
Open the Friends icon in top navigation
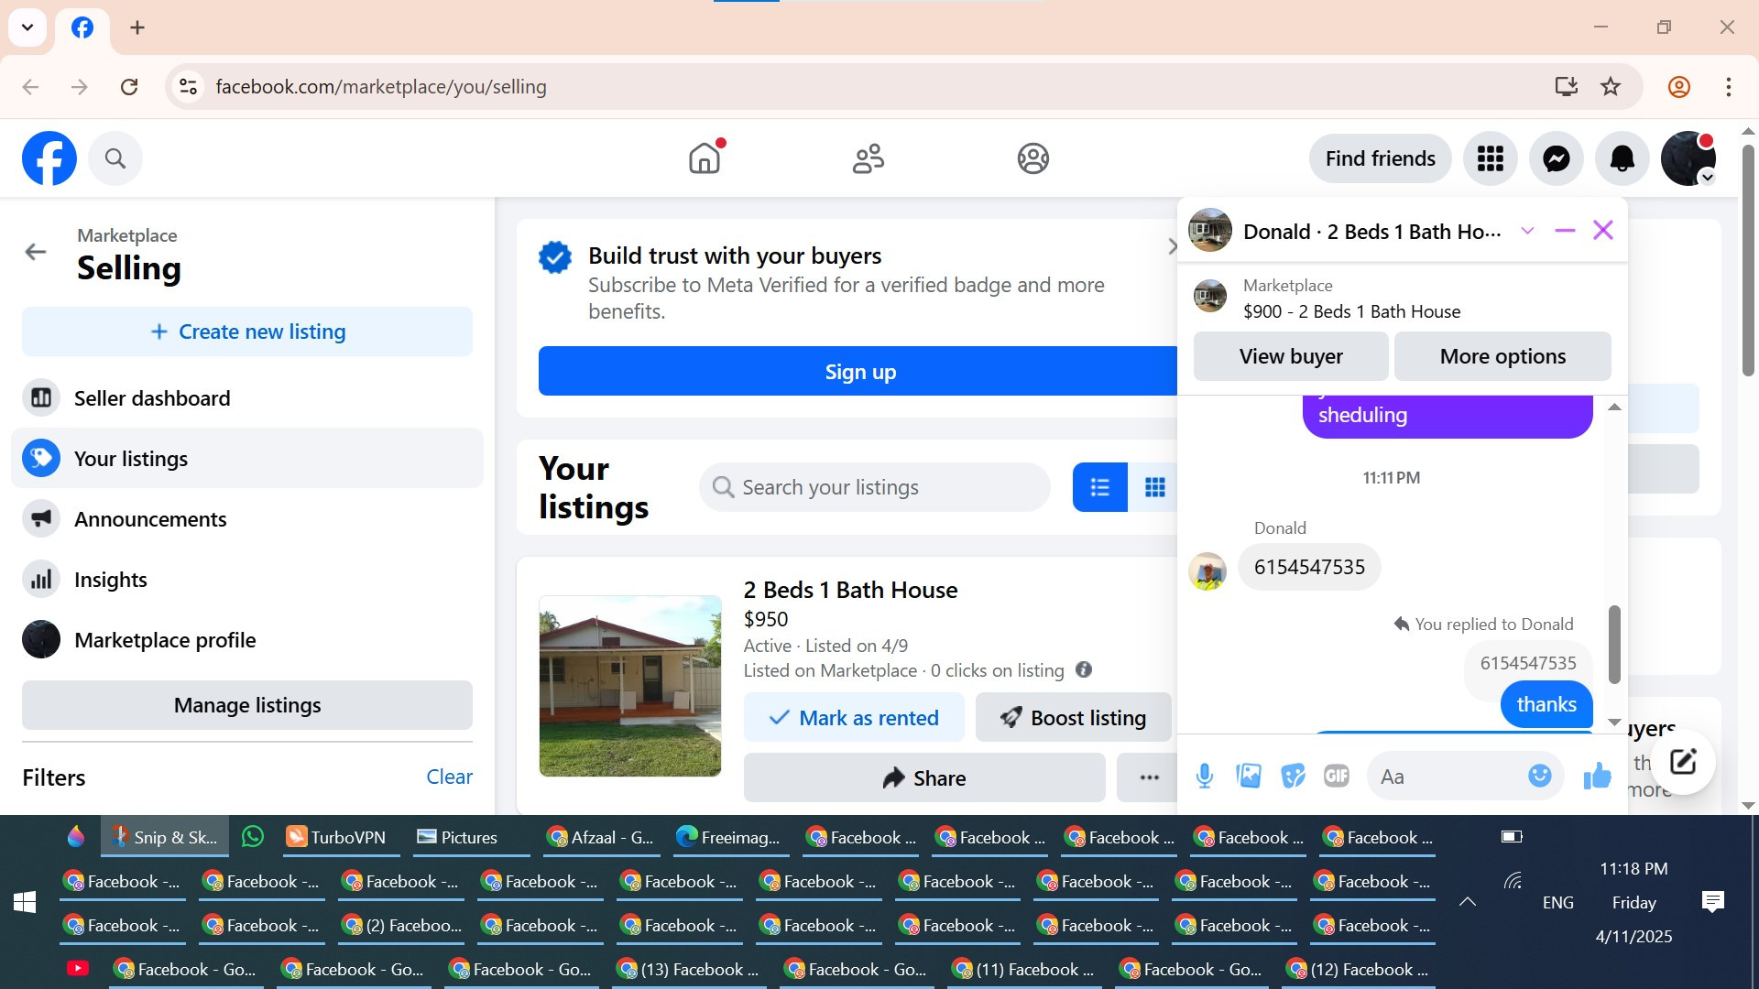(869, 158)
